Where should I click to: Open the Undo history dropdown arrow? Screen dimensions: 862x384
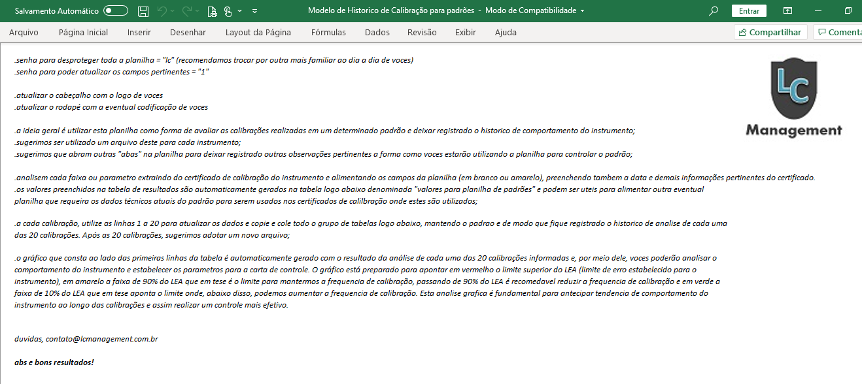pyautogui.click(x=173, y=11)
